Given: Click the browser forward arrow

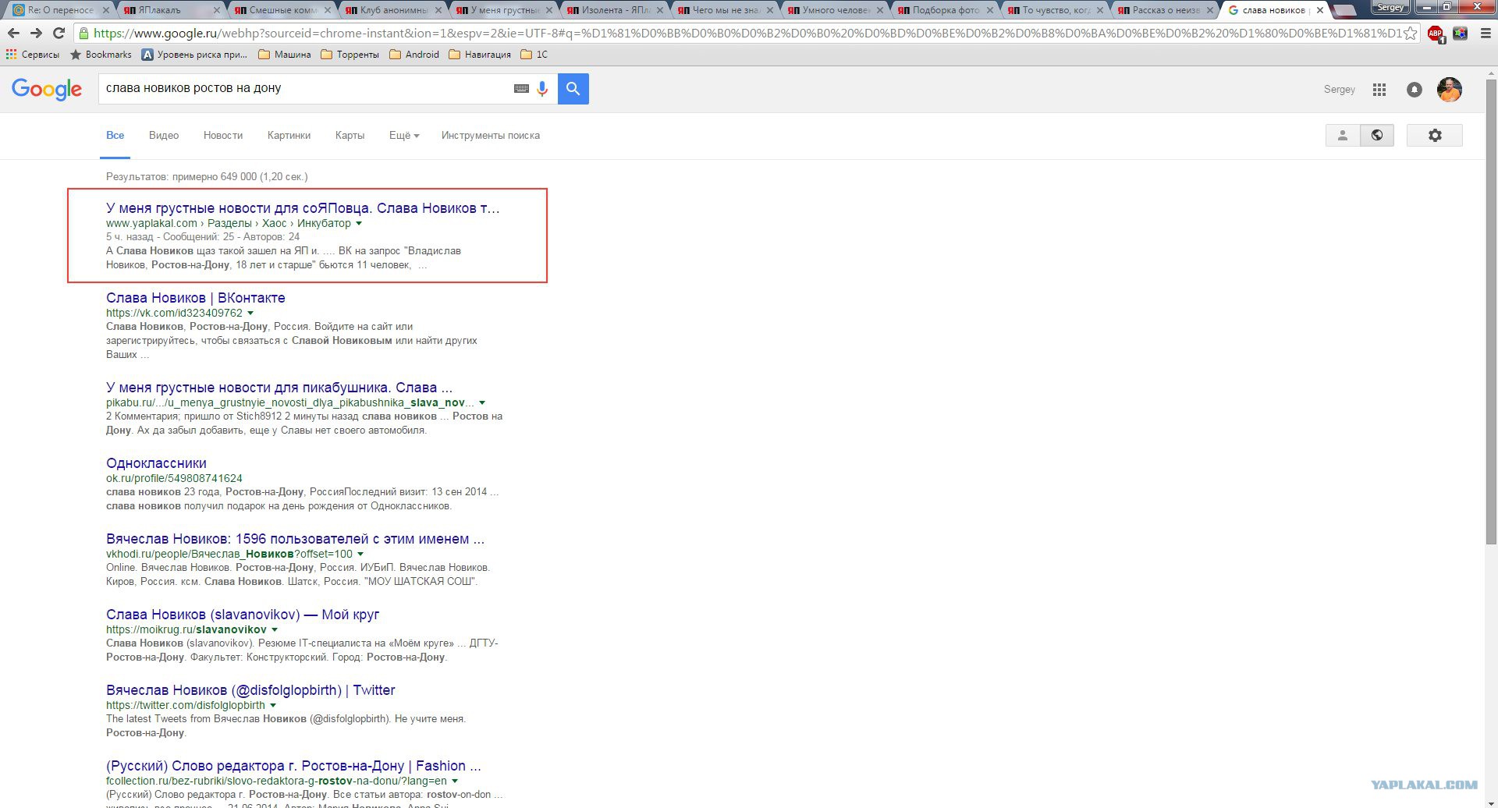Looking at the screenshot, I should 36,34.
